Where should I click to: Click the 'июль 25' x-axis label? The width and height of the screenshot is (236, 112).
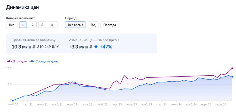221,104
